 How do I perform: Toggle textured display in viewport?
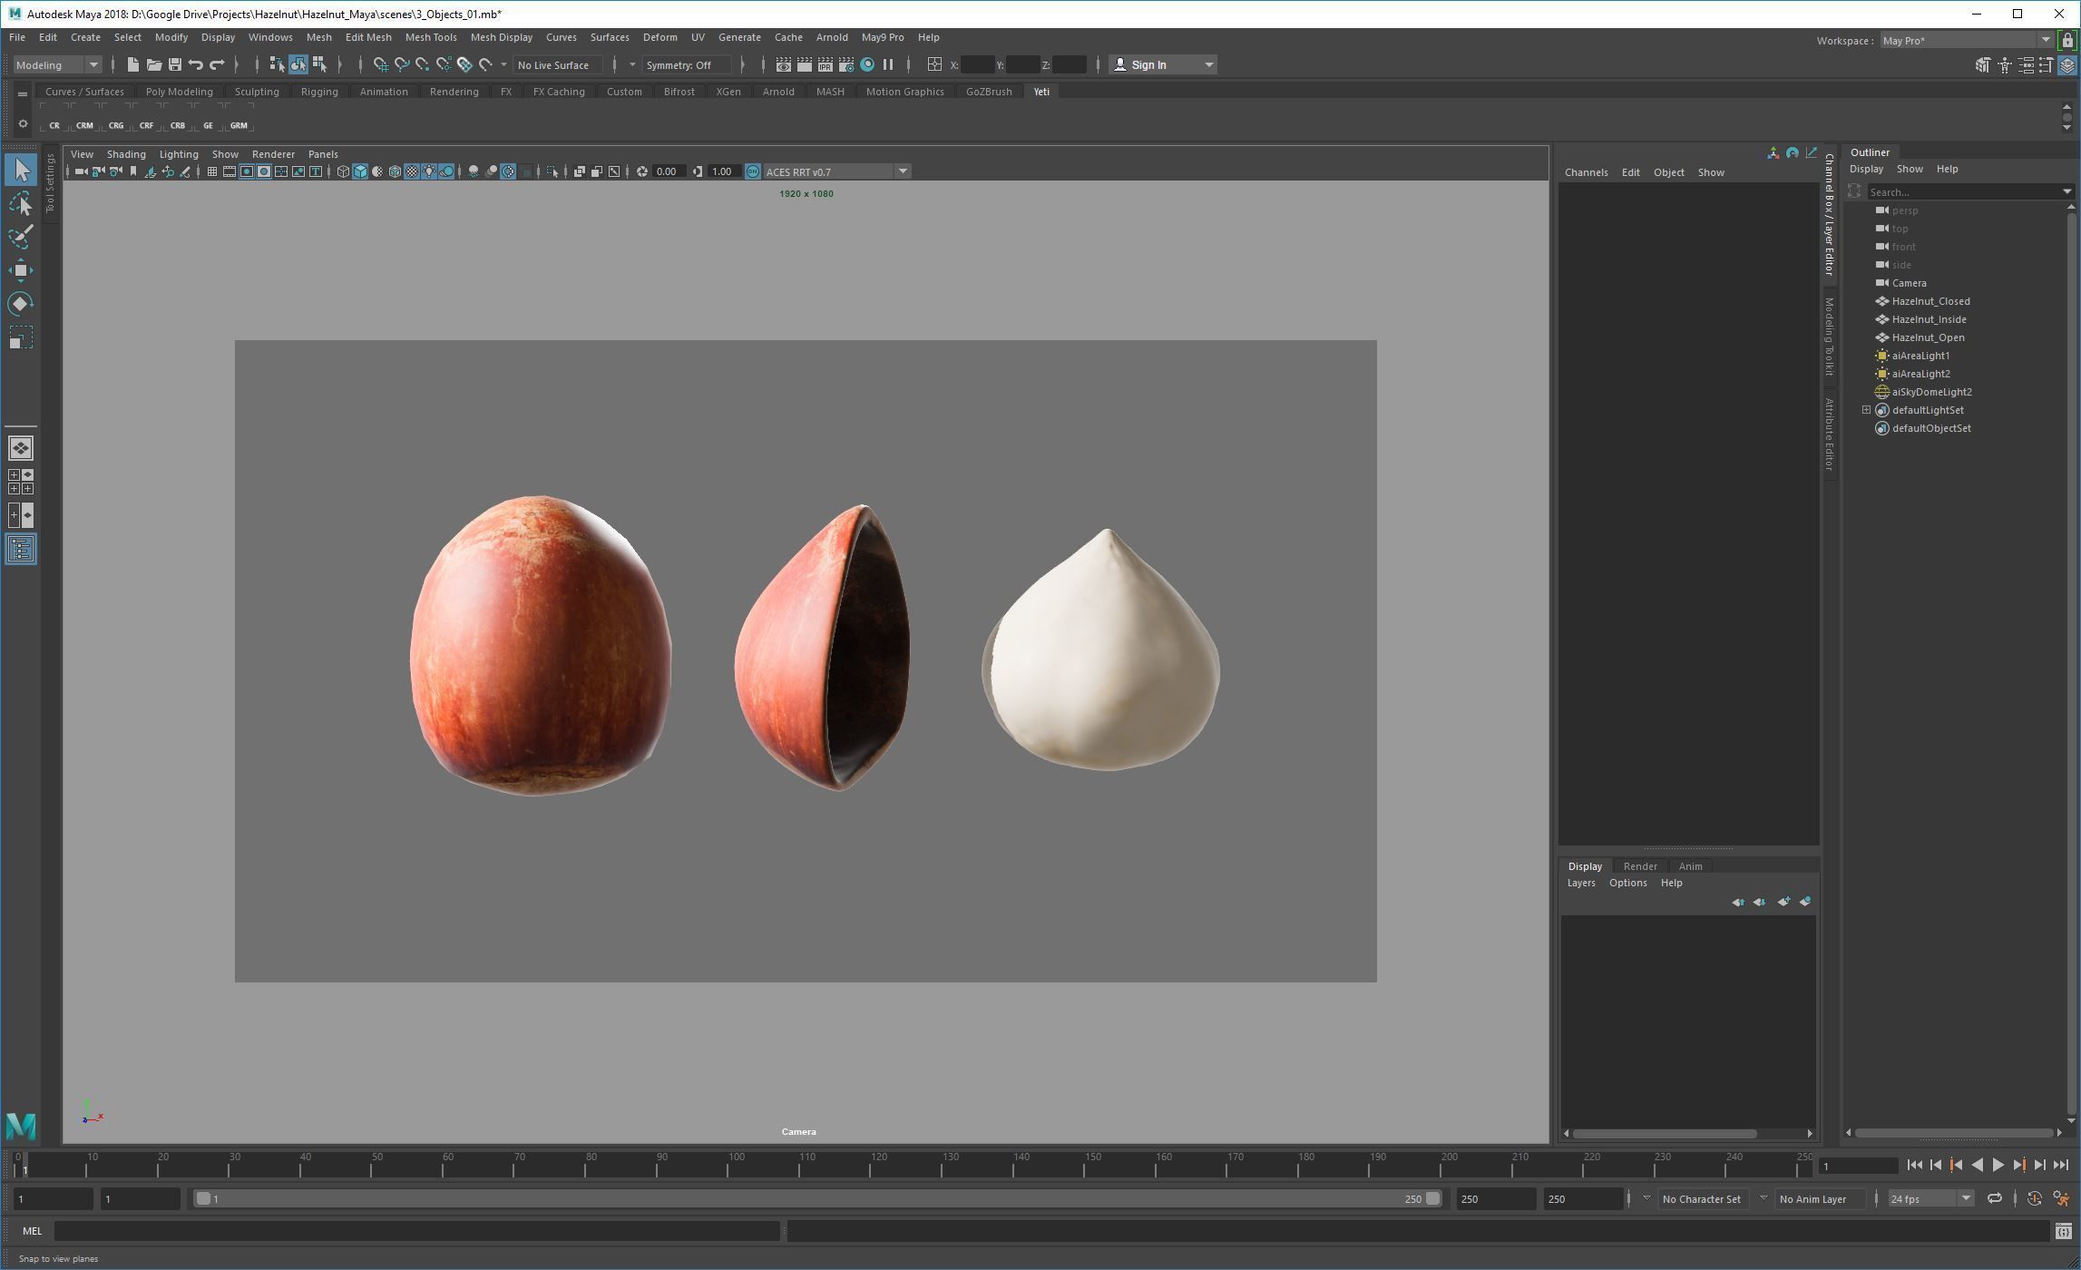pos(412,171)
